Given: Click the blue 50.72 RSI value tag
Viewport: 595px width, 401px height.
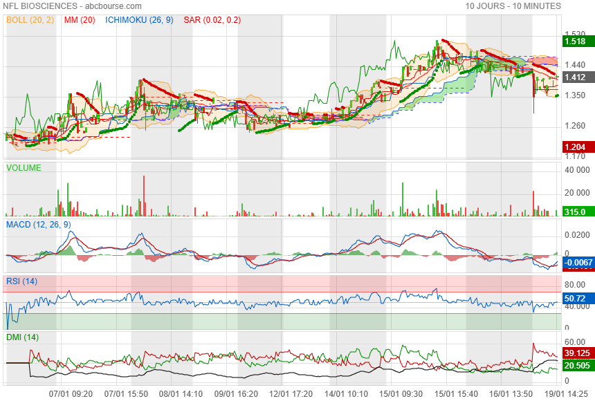Looking at the screenshot, I should point(575,299).
